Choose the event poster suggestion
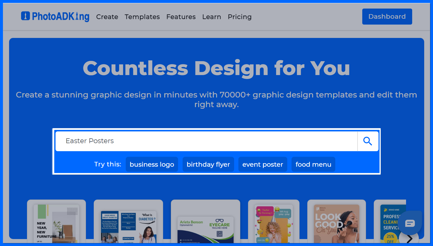Screen dimensions: 433x246 pyautogui.click(x=263, y=164)
